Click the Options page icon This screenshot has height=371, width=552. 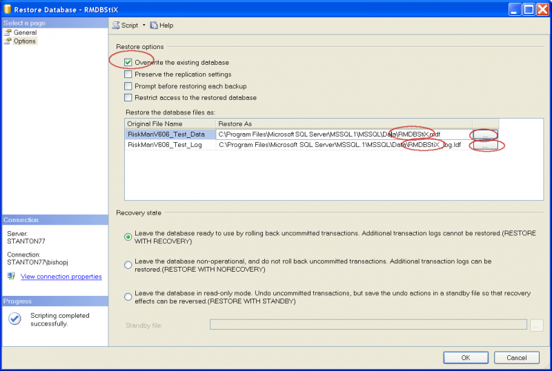pyautogui.click(x=8, y=41)
